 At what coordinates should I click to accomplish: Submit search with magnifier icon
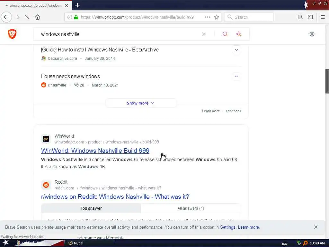(225, 34)
